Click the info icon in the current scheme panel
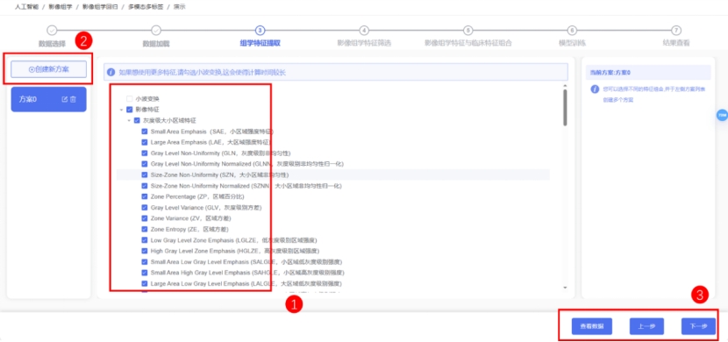Screen dimensions: 728x342 pos(595,89)
